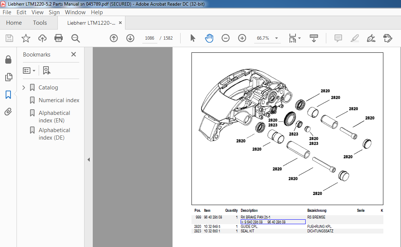Viewport: 401px width, 247px height.
Task: Click the upload to cloud icon
Action: point(42,38)
